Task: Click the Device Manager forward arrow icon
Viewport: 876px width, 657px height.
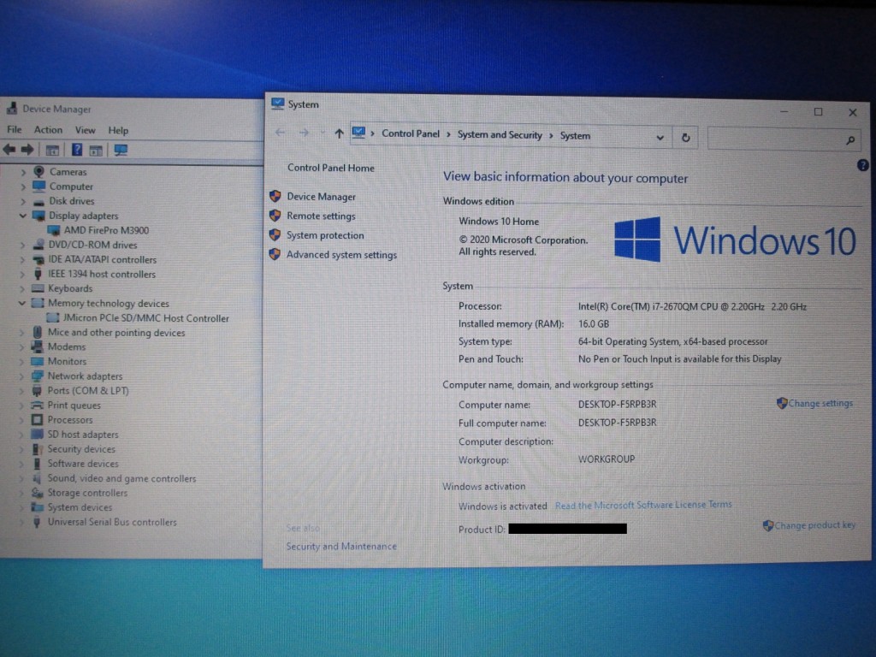Action: point(27,150)
